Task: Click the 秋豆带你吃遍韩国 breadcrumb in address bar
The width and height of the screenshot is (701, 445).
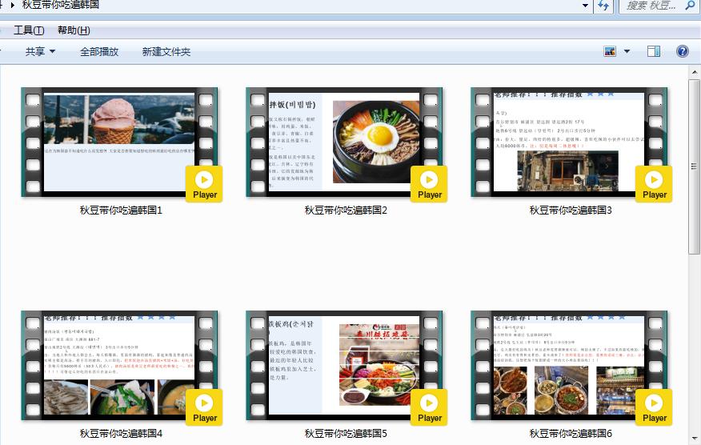Action: click(x=60, y=5)
